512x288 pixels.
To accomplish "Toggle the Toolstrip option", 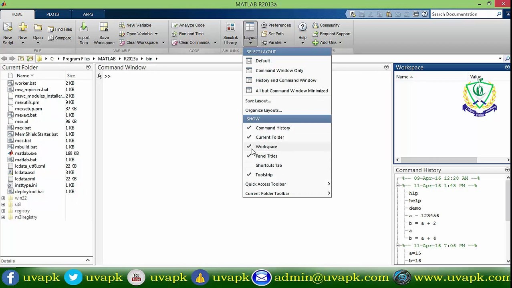I will [x=287, y=175].
